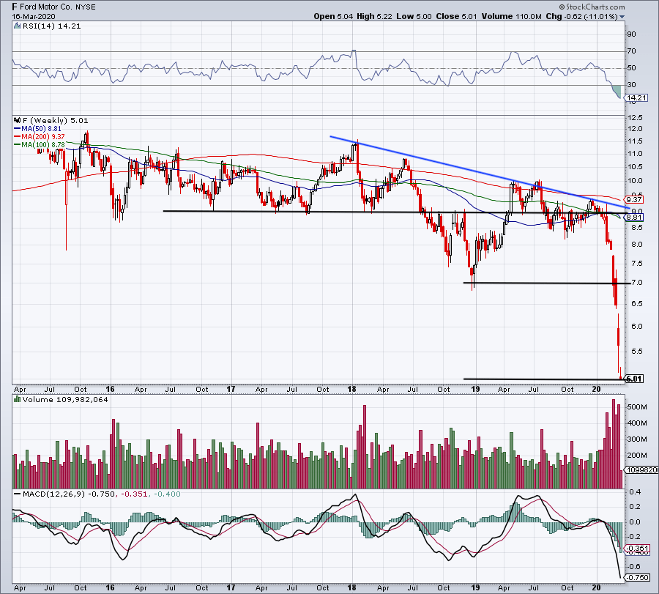Screen dimensions: 659x594
Task: Click the RSI 30 oversold level label
Action: (x=632, y=85)
